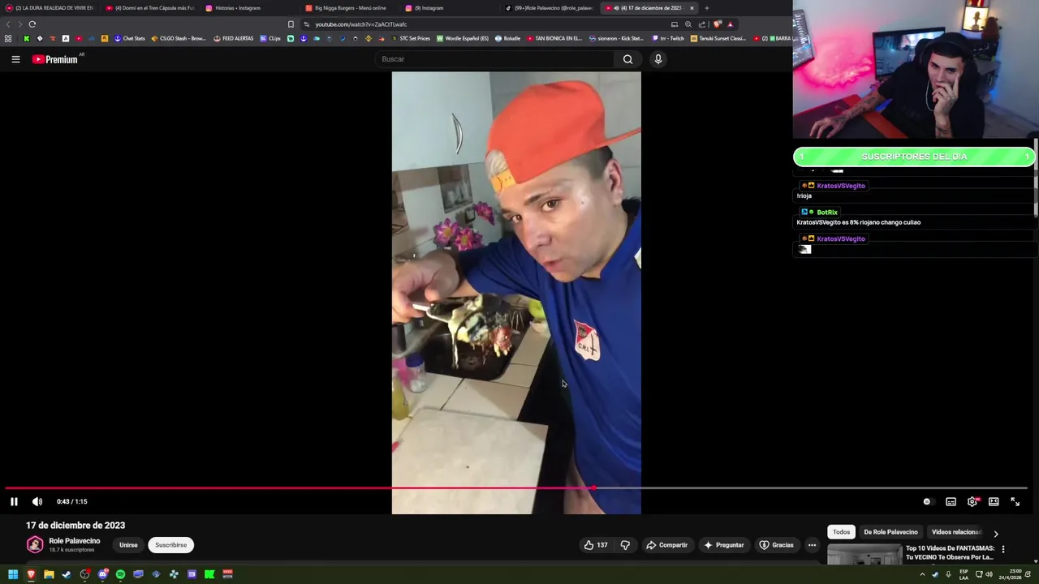Open the Windows Start menu
This screenshot has height=584, width=1039.
click(x=13, y=574)
